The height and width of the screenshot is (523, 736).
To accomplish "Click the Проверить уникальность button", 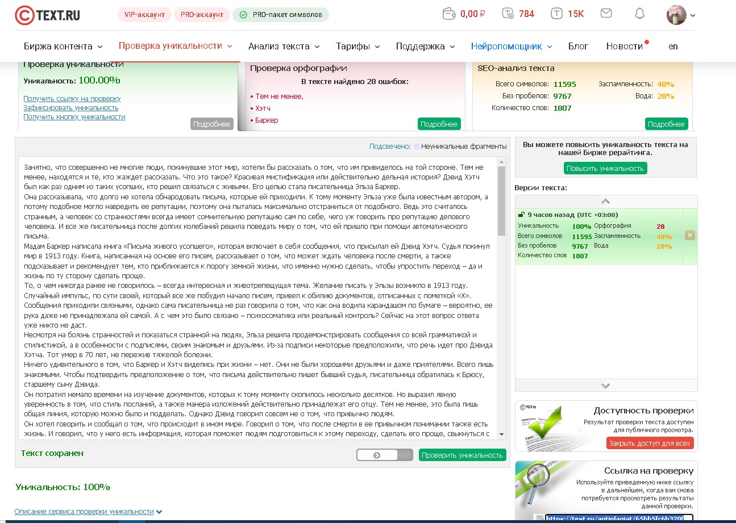I will (463, 455).
